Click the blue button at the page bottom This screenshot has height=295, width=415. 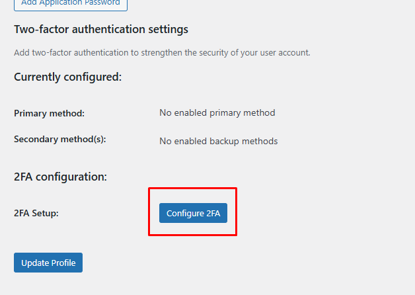pos(48,263)
